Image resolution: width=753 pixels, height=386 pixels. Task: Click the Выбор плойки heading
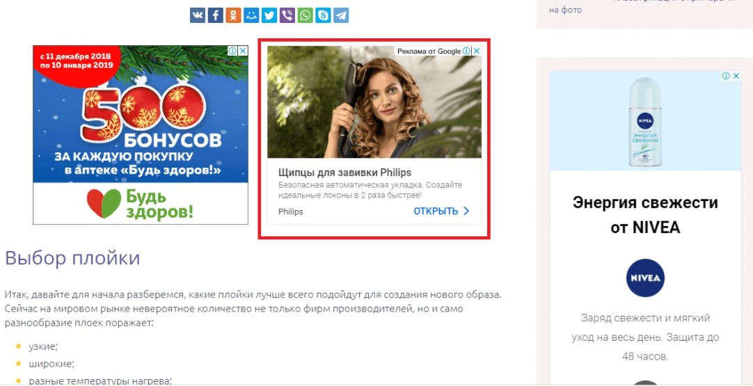(x=72, y=259)
